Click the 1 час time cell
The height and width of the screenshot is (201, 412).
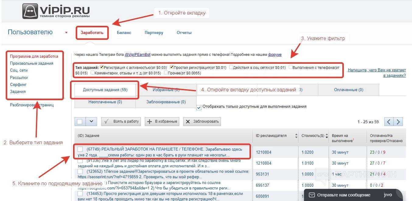(337, 174)
